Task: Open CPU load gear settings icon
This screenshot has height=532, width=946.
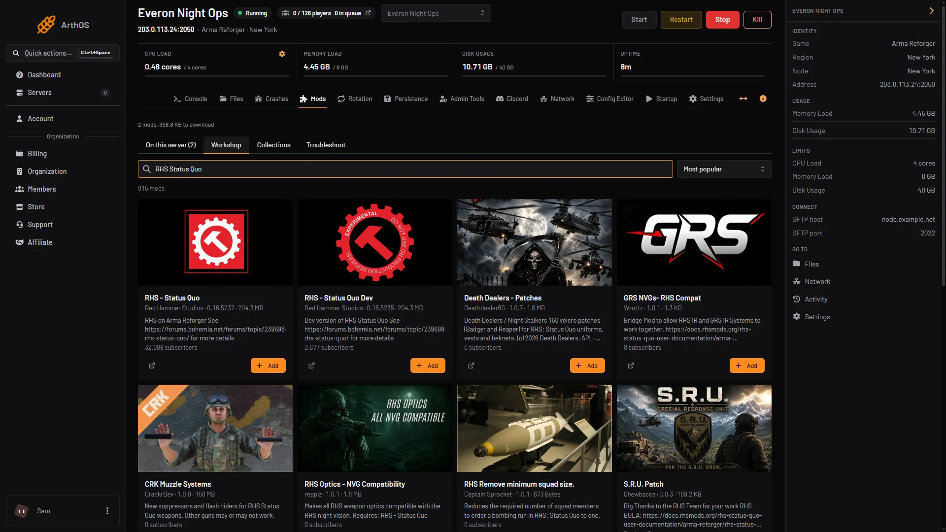Action: pyautogui.click(x=282, y=54)
